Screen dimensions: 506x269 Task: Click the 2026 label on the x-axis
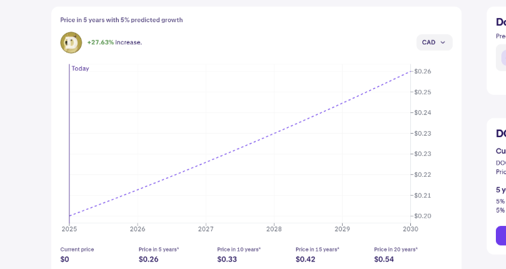point(138,229)
